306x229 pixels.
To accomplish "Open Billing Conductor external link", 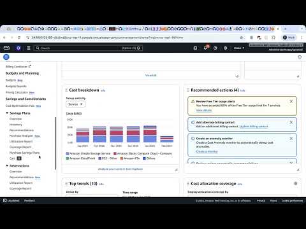I will pos(18,67).
